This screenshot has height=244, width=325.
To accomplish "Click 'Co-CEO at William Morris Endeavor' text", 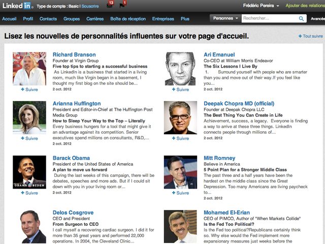I will (x=238, y=61).
